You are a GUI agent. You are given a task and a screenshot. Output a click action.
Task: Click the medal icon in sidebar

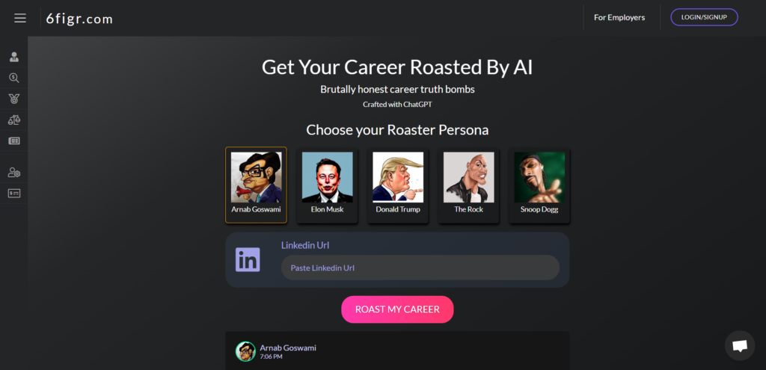click(14, 99)
